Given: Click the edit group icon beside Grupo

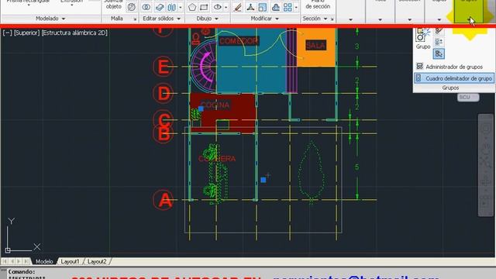Looking at the screenshot, I should (x=439, y=31).
